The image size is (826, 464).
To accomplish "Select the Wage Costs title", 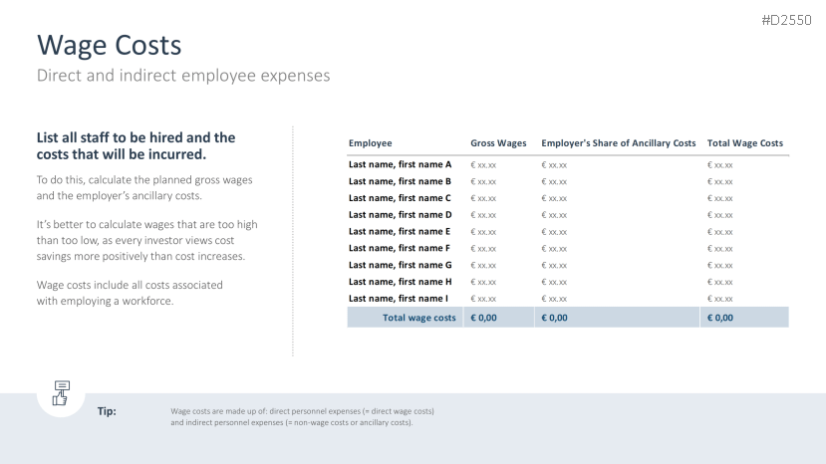I will 110,45.
